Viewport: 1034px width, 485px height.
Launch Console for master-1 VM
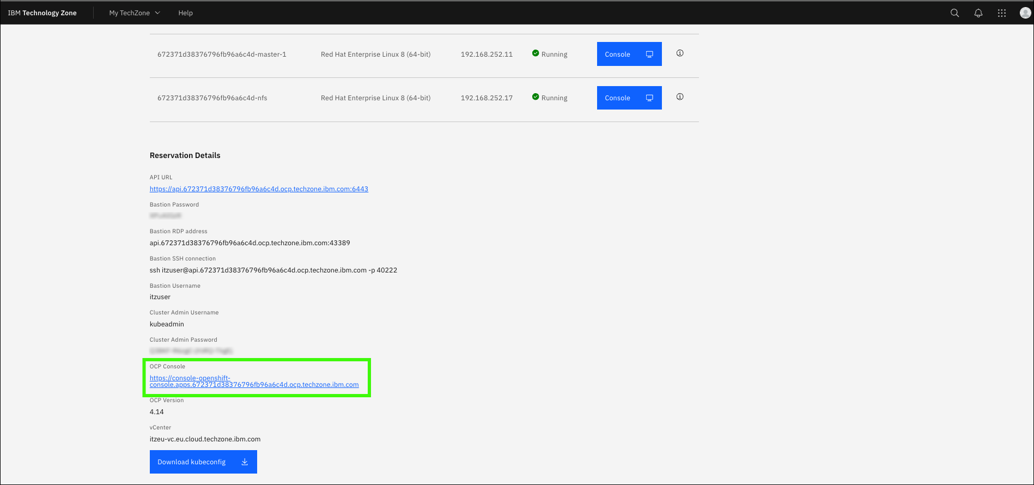(x=618, y=54)
